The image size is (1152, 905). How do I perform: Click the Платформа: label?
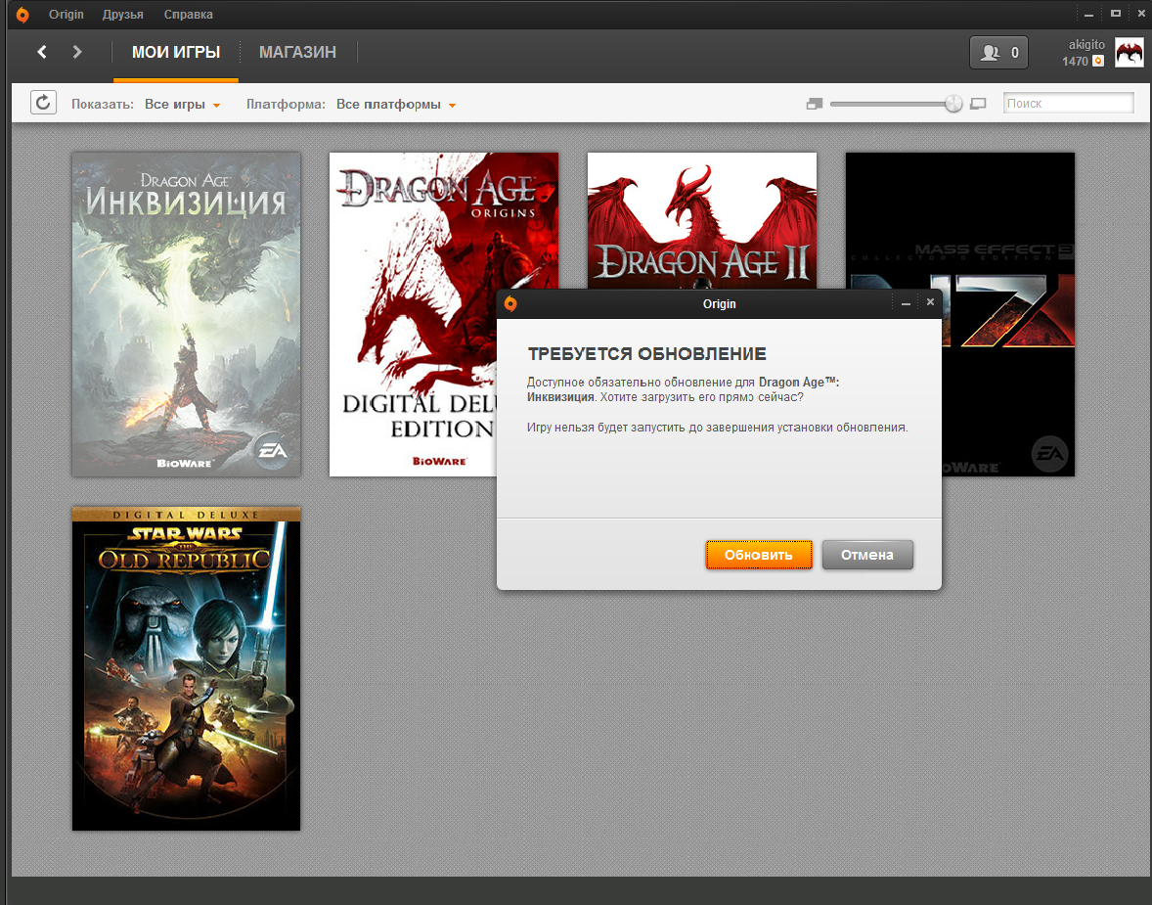pyautogui.click(x=286, y=105)
